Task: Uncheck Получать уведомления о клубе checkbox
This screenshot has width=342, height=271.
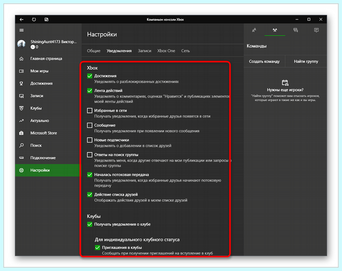Action: click(x=89, y=224)
